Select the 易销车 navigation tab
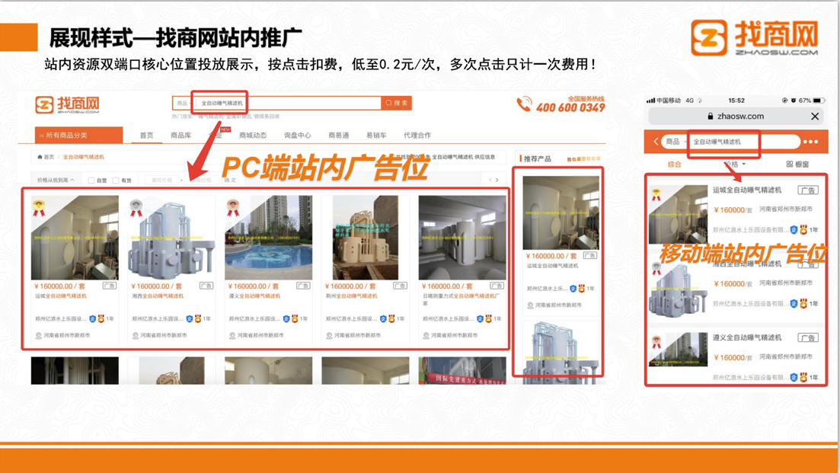The width and height of the screenshot is (840, 473). point(376,135)
